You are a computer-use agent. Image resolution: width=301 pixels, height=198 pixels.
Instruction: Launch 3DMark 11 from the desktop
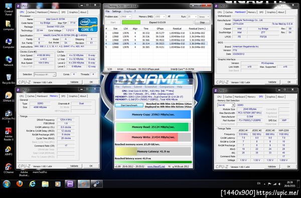coord(9,97)
